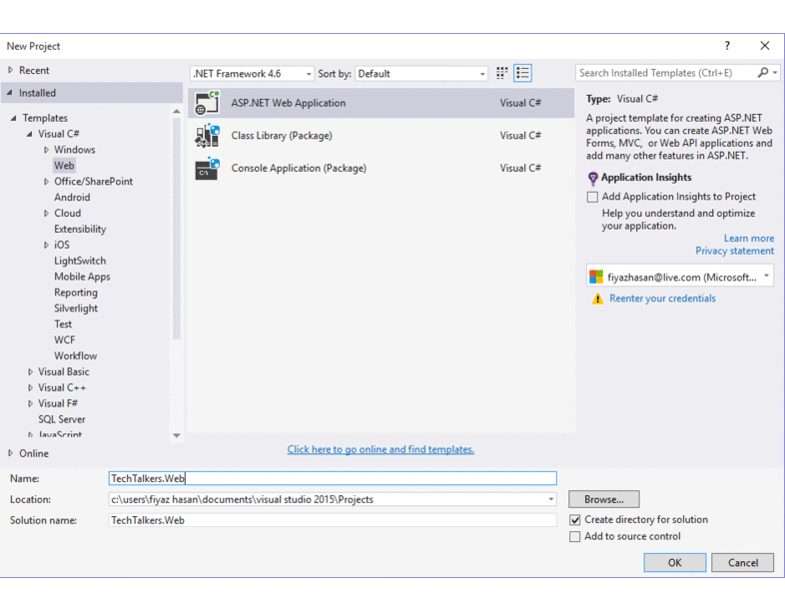The width and height of the screenshot is (785, 612).
Task: Click the project Name input field
Action: pyautogui.click(x=333, y=478)
